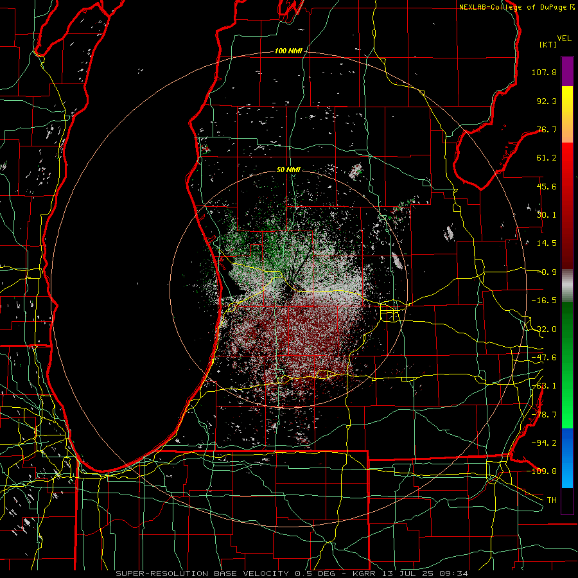Select the 14.5 legend value
Viewport: 578px width, 578px height.
[x=547, y=243]
